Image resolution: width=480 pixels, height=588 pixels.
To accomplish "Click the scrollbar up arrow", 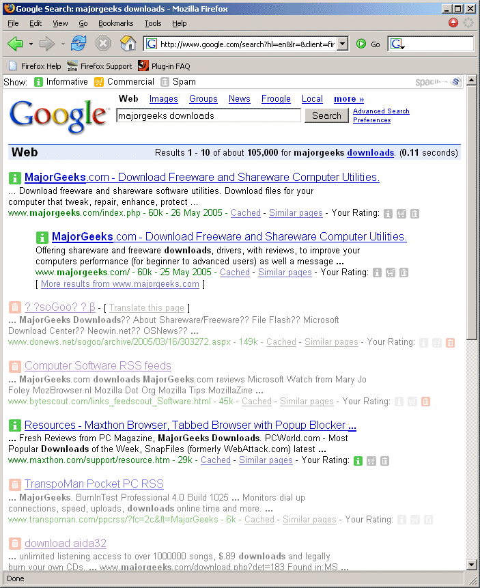I will click(472, 80).
